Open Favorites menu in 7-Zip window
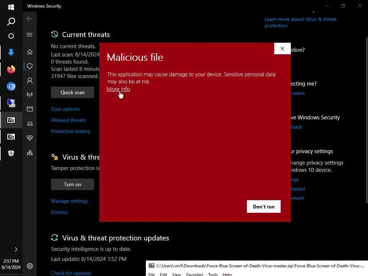Screen dimensions: 368x276 [194, 274]
